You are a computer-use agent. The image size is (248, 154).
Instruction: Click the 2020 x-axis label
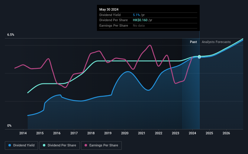coord(125,133)
